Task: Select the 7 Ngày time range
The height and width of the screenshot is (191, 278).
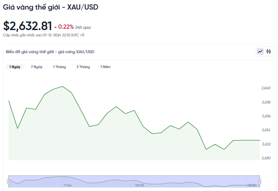Action: (37, 67)
